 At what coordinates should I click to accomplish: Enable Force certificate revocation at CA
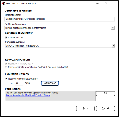(x=6, y=67)
